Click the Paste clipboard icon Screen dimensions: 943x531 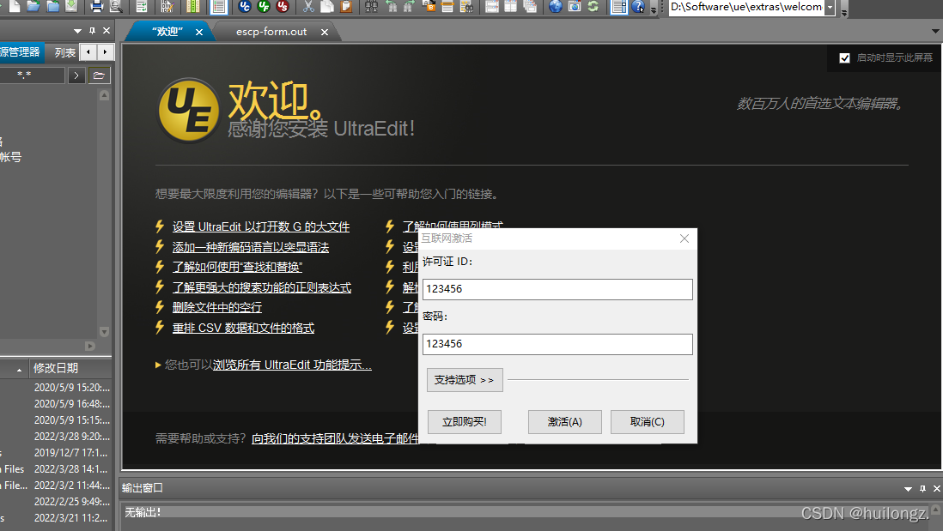[346, 6]
